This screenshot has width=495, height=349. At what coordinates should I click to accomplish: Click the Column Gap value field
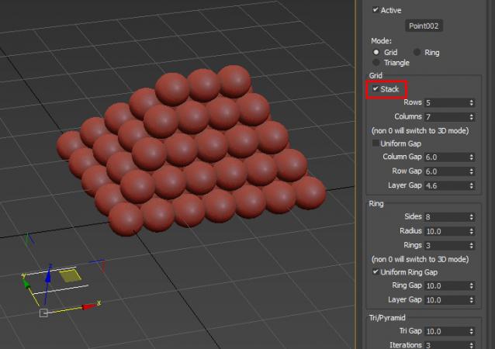(446, 157)
